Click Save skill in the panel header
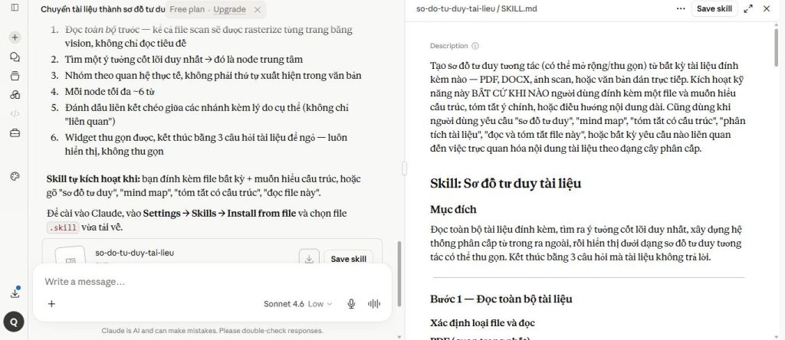The height and width of the screenshot is (340, 785). coord(714,8)
